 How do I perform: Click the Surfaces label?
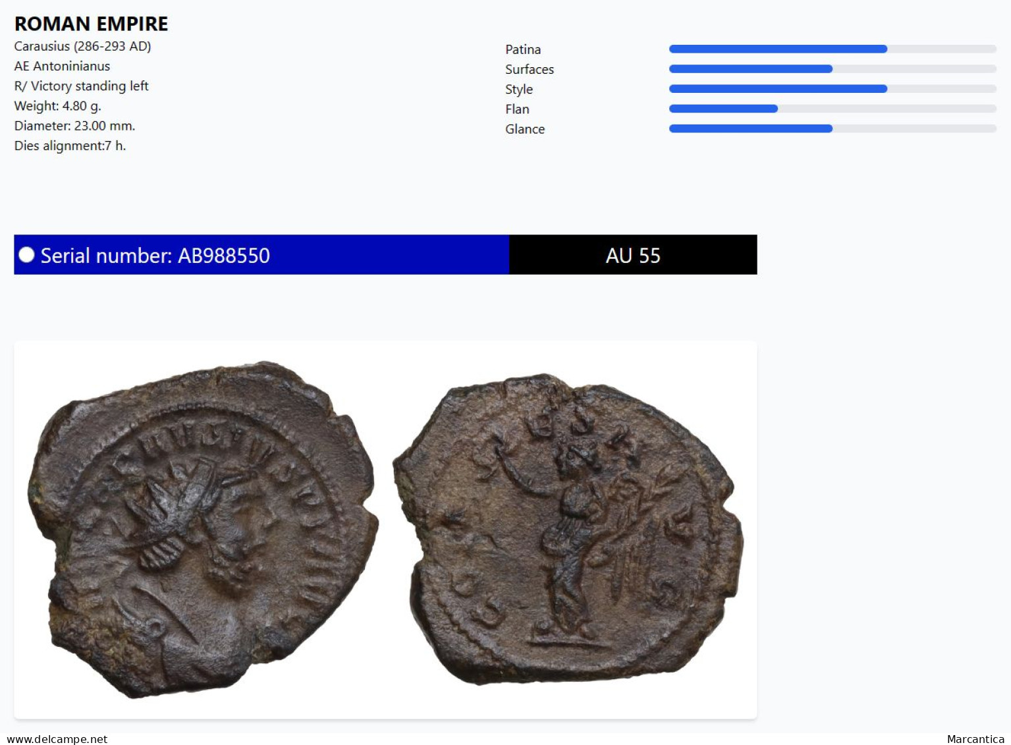pos(530,69)
